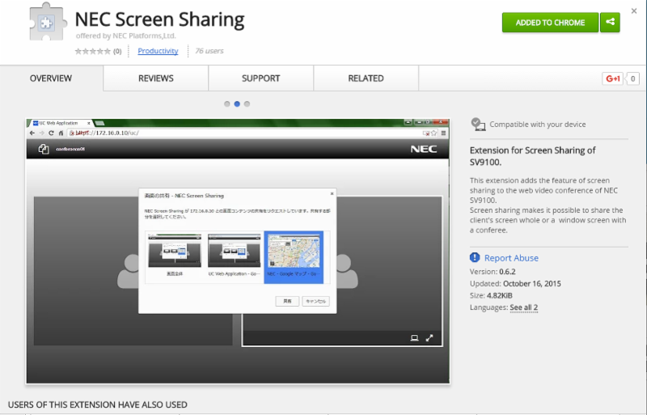Click the extension screenshot preview image
This screenshot has height=415, width=647.
click(238, 252)
